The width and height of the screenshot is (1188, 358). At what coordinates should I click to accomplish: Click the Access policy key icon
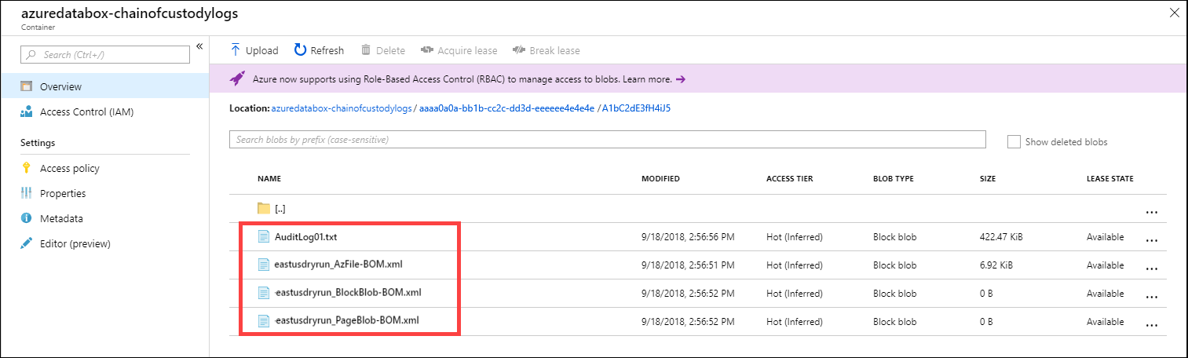(27, 168)
